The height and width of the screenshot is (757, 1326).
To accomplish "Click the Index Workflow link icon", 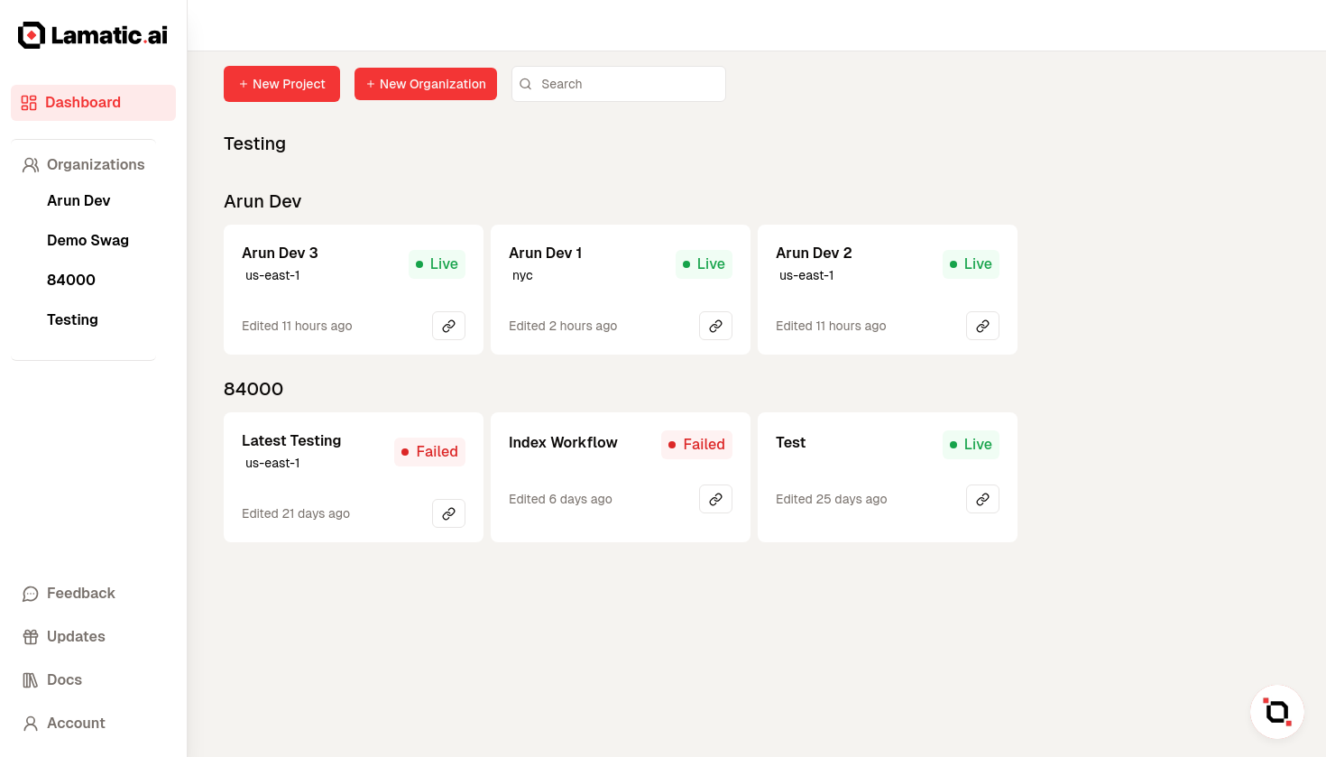I will tap(715, 499).
